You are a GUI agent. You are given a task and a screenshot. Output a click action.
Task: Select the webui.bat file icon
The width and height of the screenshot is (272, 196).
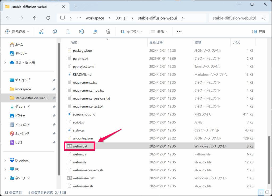click(x=69, y=146)
